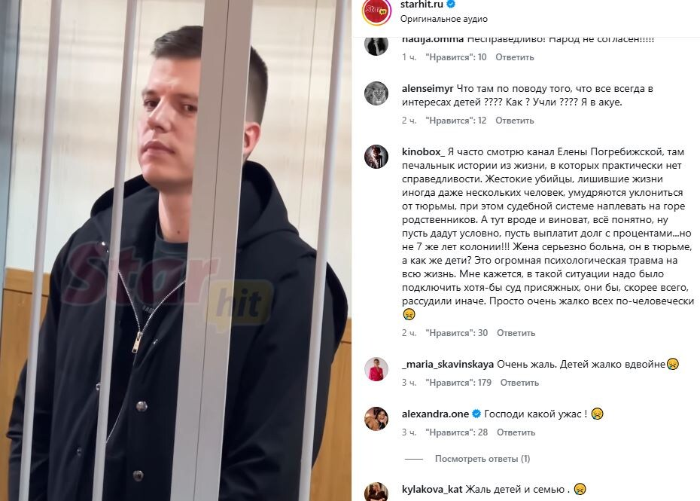The image size is (700, 501).
Task: Open alexandra.one profile avatar
Action: point(376,419)
